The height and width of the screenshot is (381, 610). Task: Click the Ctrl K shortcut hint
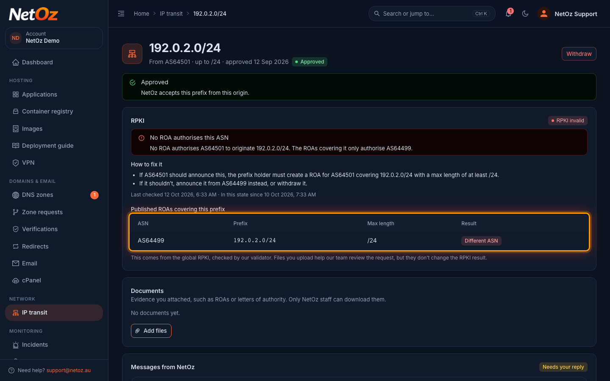point(481,14)
